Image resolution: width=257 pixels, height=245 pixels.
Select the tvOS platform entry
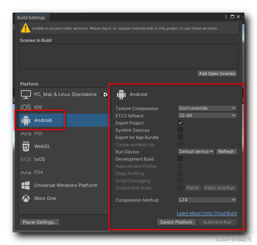tap(64, 159)
